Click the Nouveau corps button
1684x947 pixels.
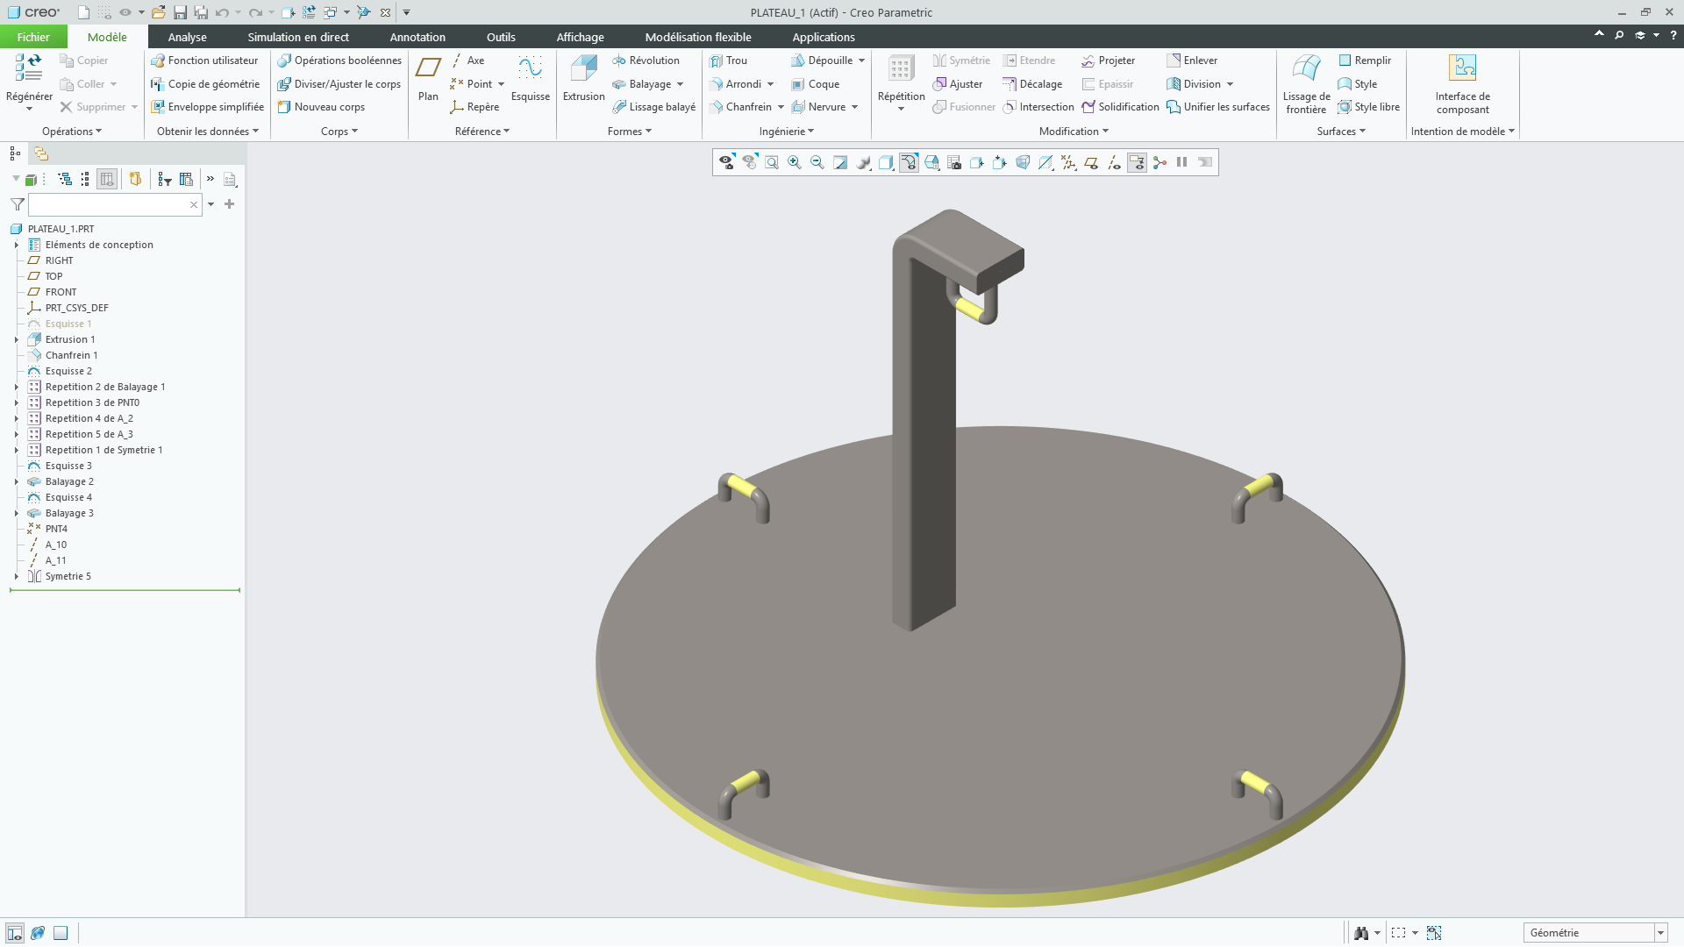click(321, 107)
